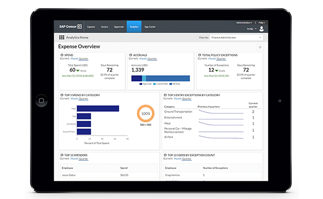Select Month on Top 5 Spend by Category
This screenshot has height=199, width=323.
74,98
